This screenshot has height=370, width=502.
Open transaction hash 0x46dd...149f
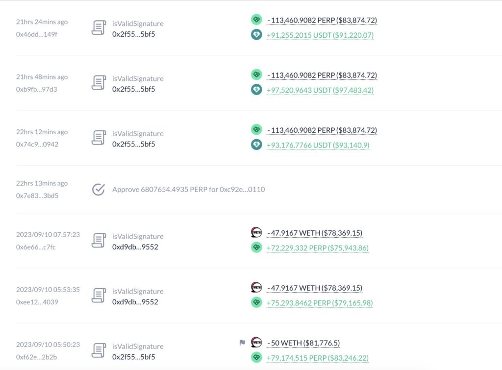[x=36, y=34]
